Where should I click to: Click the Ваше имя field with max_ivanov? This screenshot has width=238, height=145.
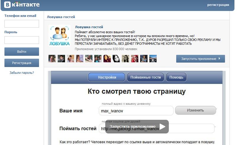[136, 111]
